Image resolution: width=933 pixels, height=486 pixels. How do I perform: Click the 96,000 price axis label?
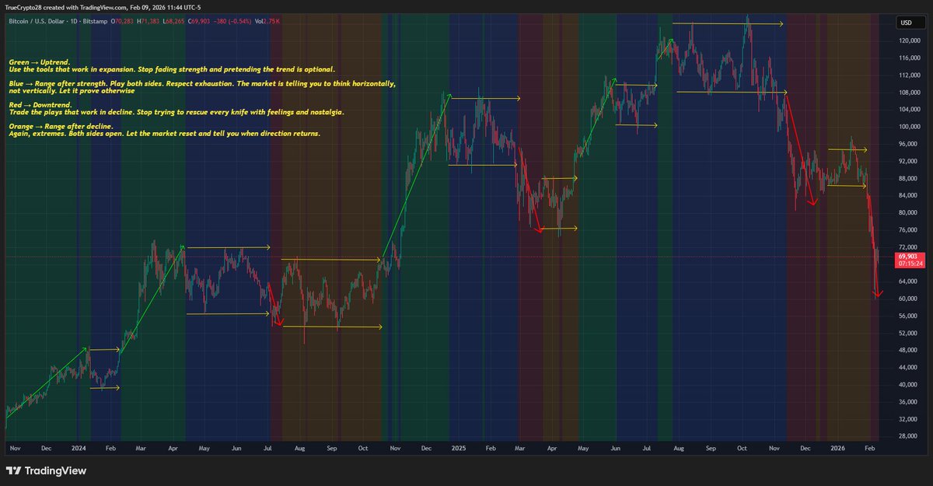point(907,144)
